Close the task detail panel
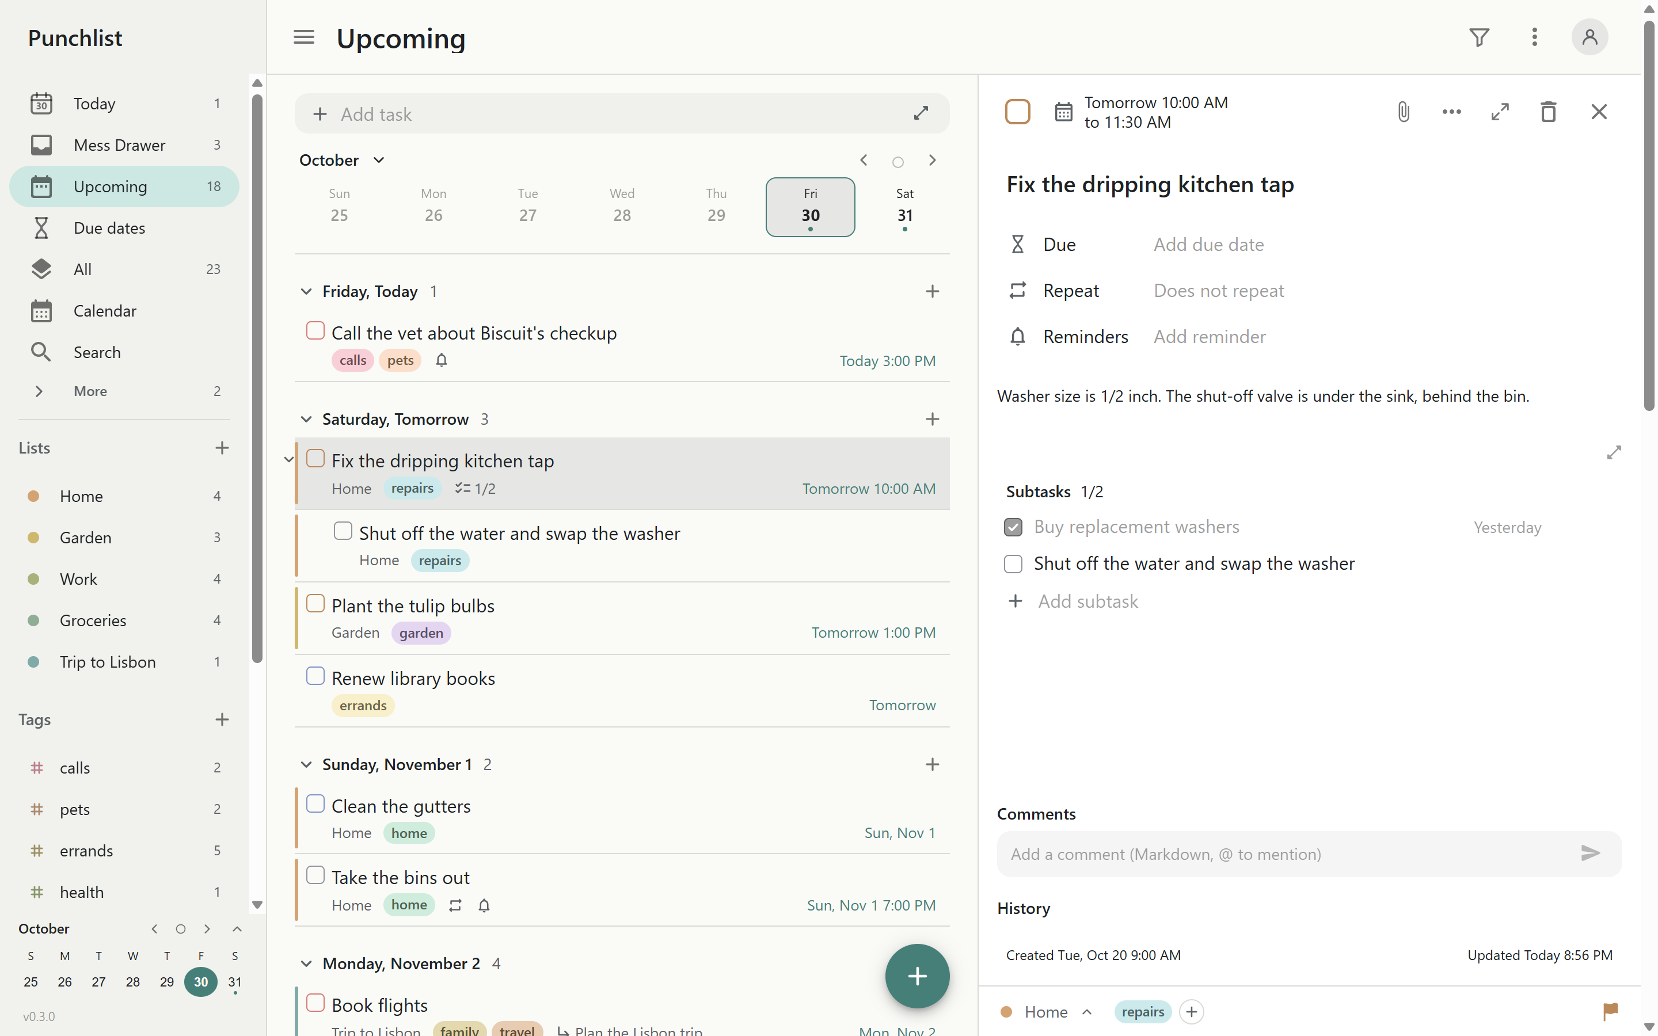The image size is (1658, 1036). tap(1598, 112)
